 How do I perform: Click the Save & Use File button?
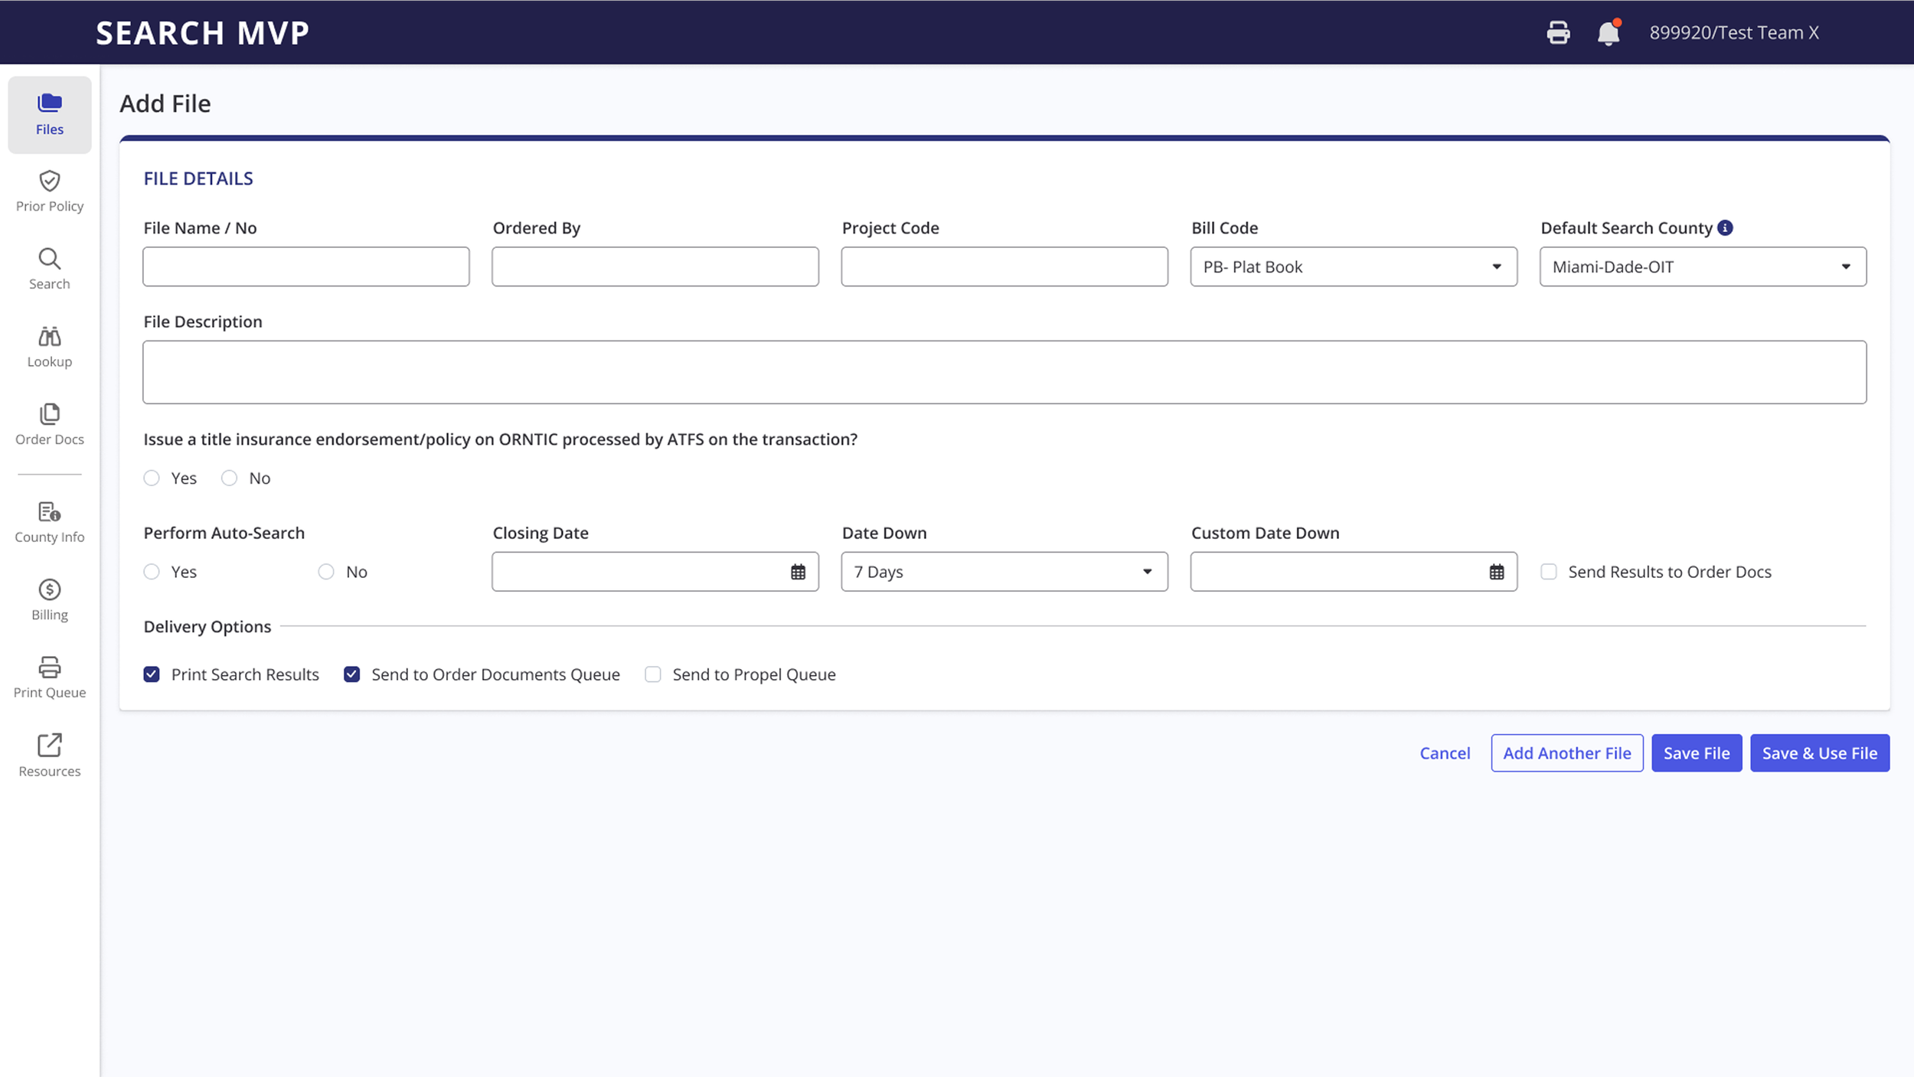point(1819,753)
